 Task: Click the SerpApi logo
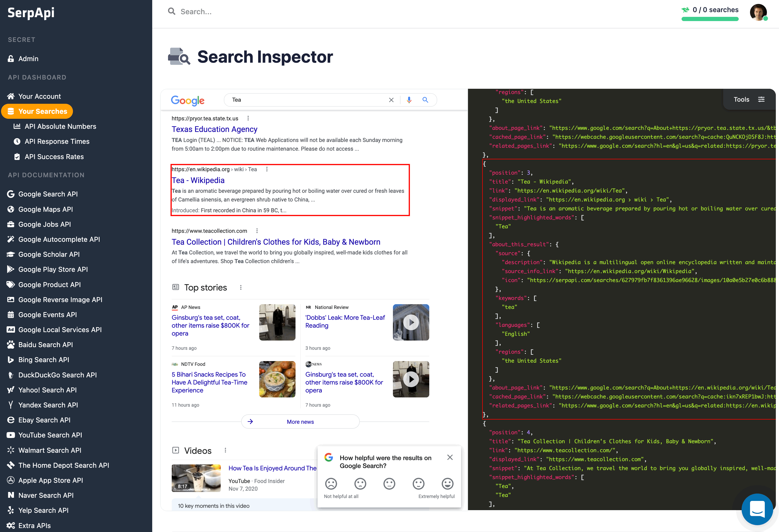31,13
